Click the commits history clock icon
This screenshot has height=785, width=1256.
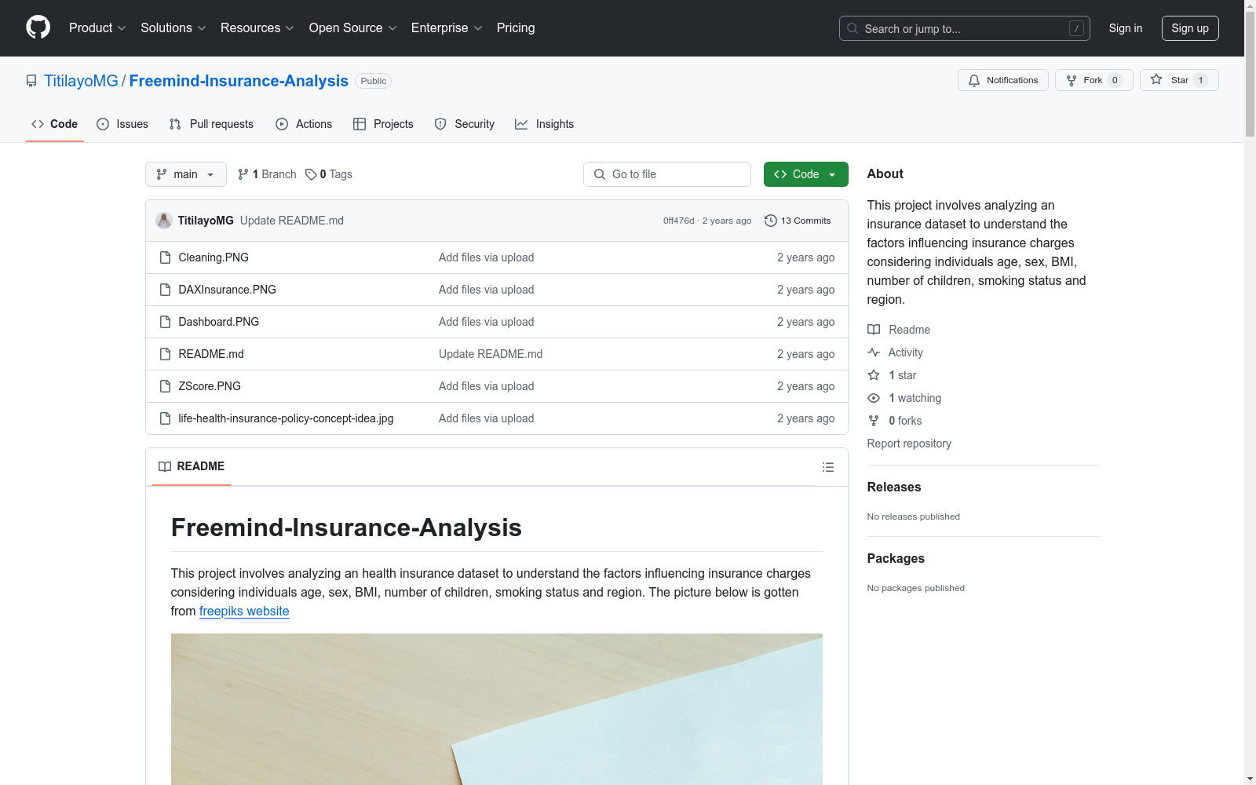(x=771, y=221)
